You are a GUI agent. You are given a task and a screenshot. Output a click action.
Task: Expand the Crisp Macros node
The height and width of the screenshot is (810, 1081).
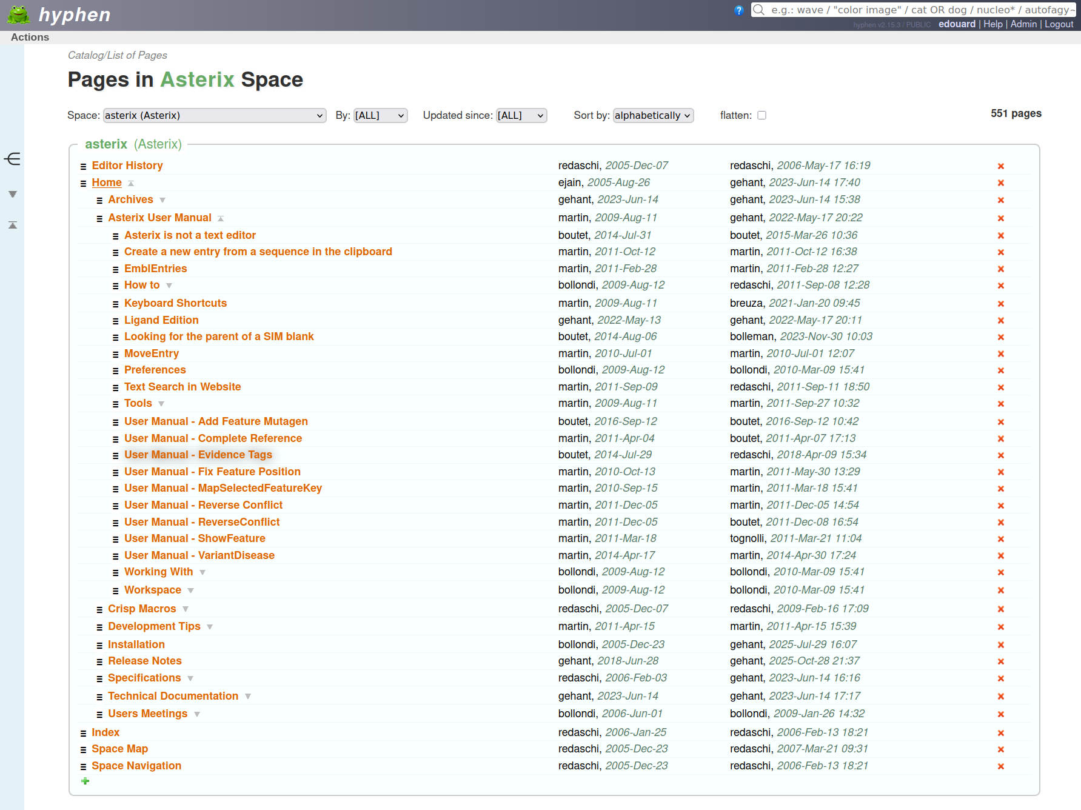click(x=186, y=609)
